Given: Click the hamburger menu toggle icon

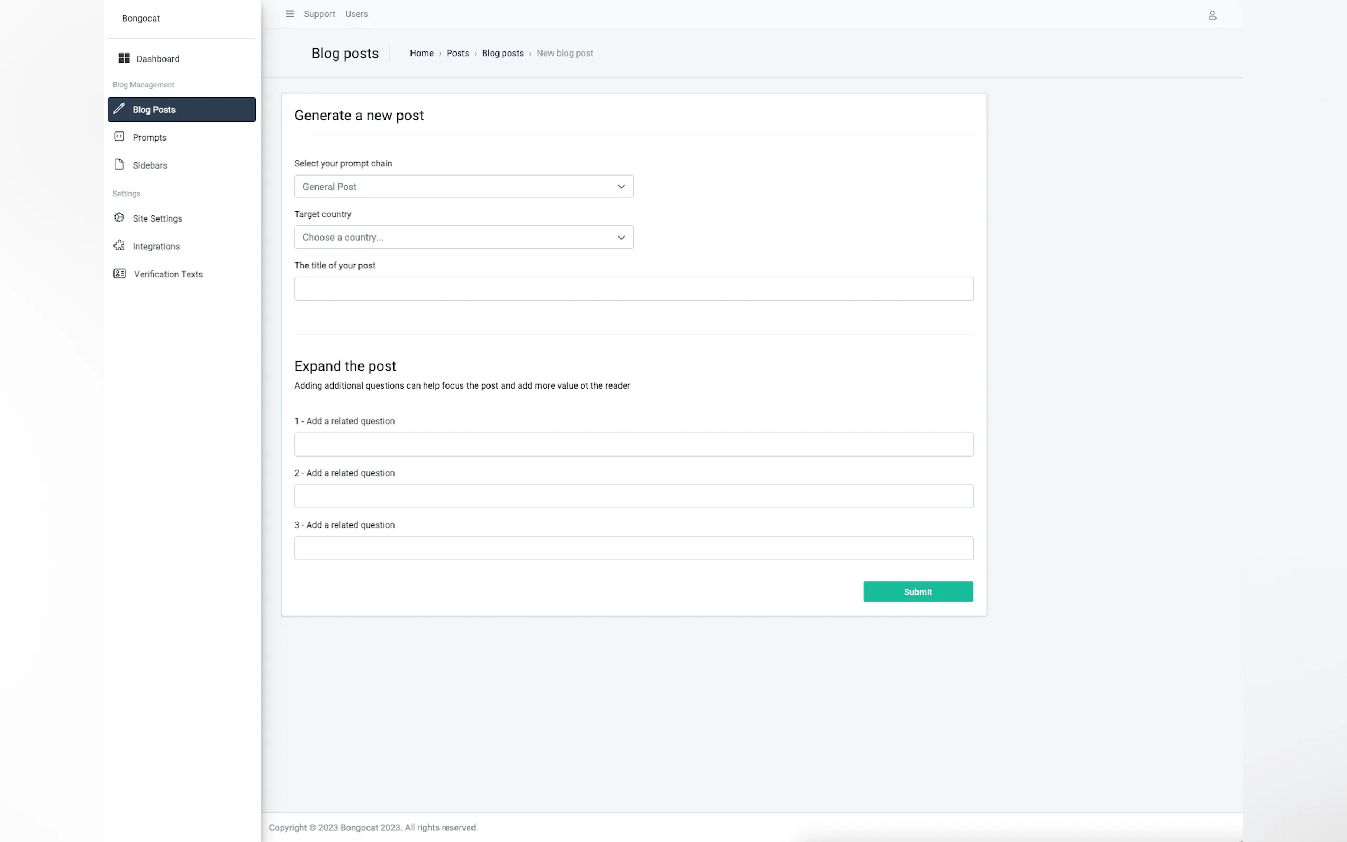Looking at the screenshot, I should tap(290, 14).
